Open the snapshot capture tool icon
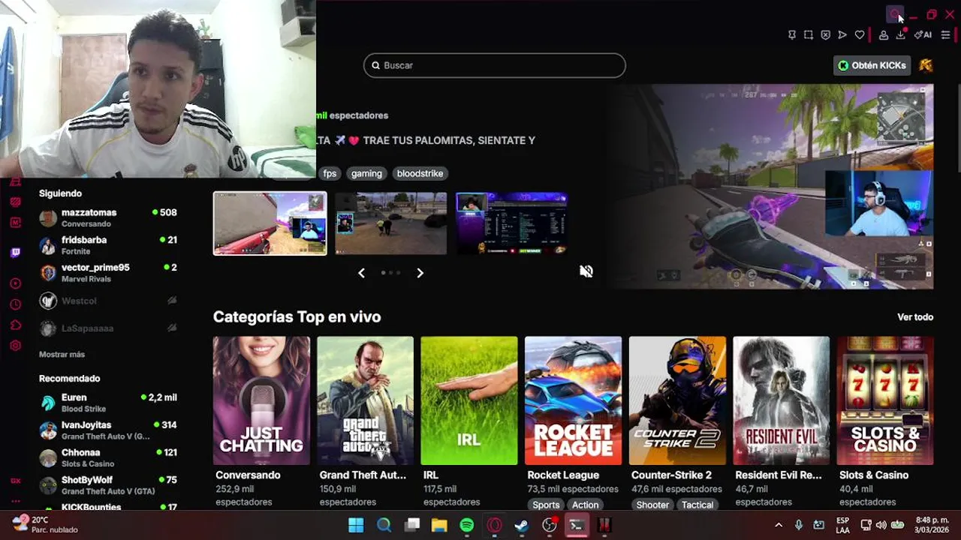 (809, 35)
